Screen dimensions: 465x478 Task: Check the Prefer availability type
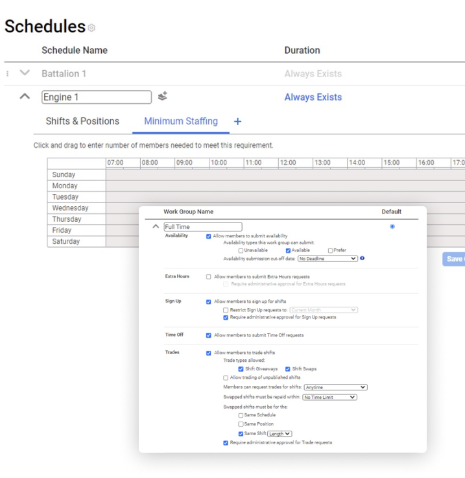[330, 250]
